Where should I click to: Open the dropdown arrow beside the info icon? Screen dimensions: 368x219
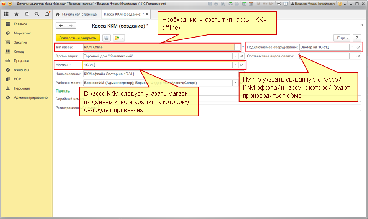point(345,4)
